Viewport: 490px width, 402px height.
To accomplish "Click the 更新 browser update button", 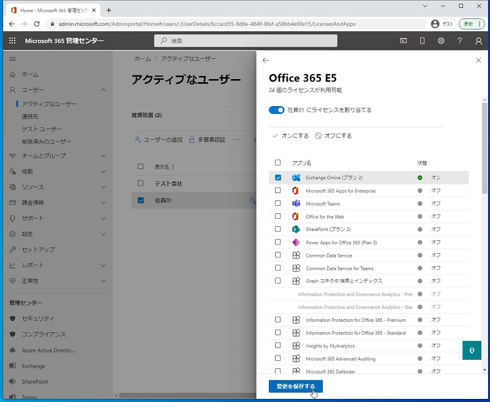I will [472, 24].
